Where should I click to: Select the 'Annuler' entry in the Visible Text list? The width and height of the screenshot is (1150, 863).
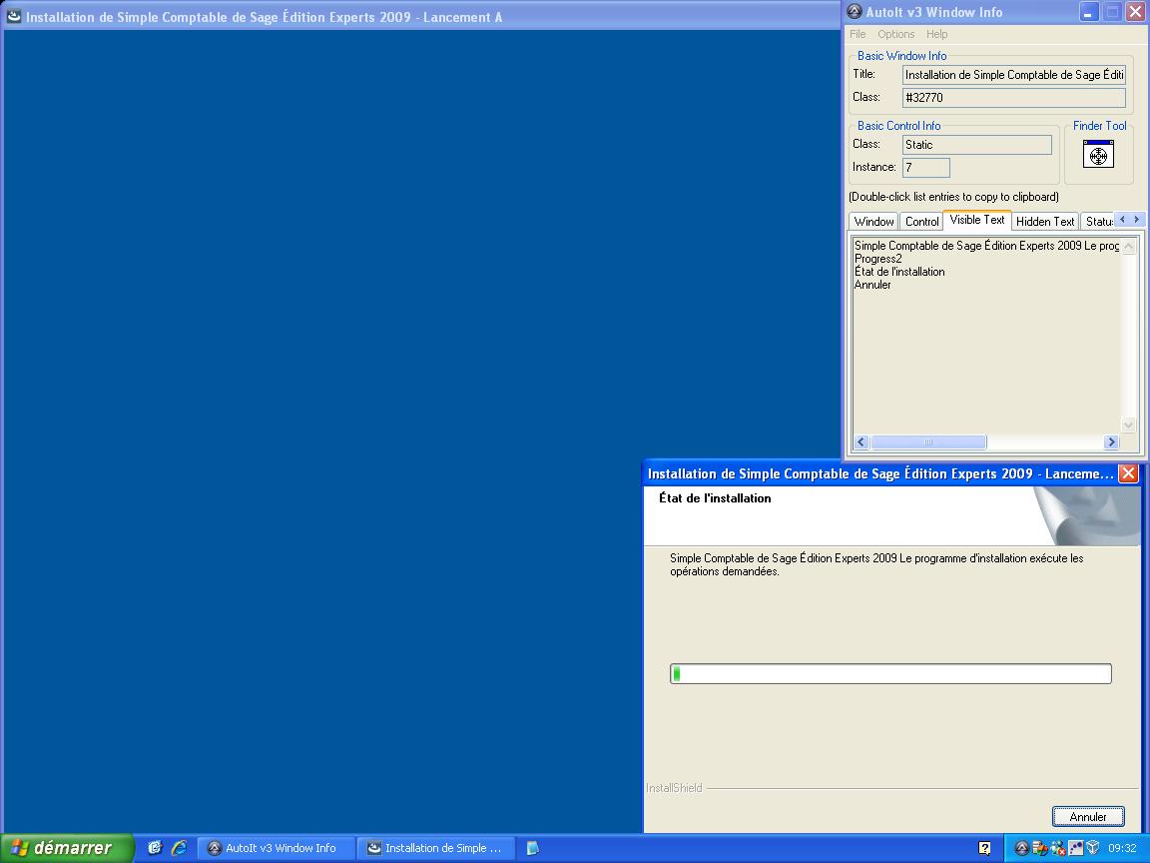click(x=872, y=285)
